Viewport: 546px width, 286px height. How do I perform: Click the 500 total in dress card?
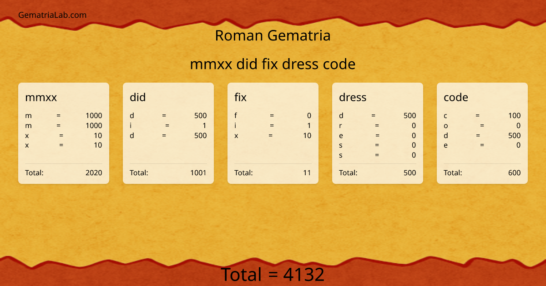410,173
